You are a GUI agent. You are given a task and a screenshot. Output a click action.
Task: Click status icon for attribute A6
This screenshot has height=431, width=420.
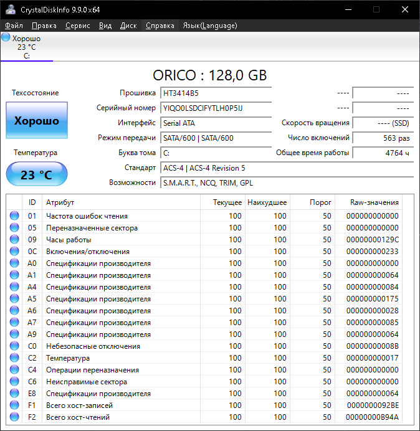point(14,310)
